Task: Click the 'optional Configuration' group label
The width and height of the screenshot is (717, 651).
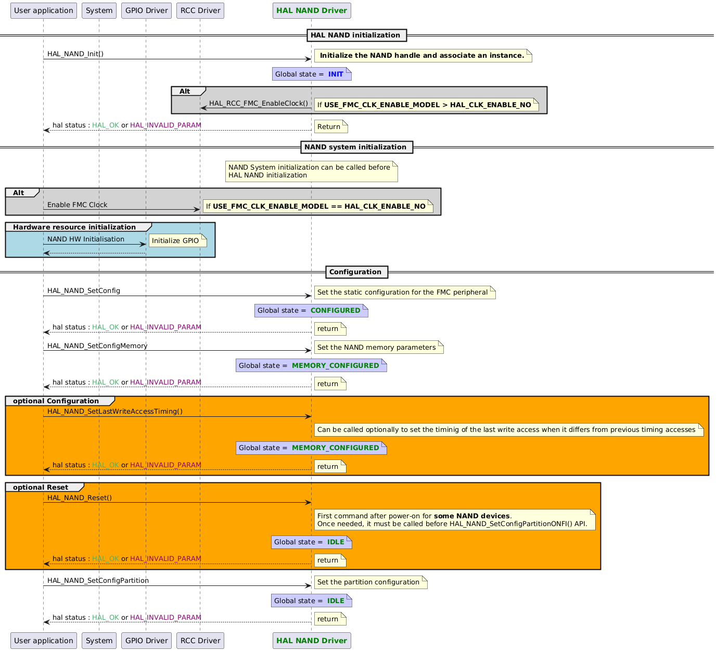Action: [56, 401]
